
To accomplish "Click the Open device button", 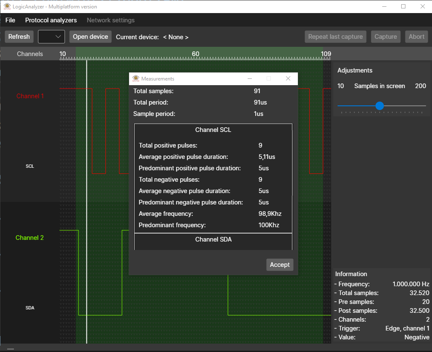I will tap(91, 37).
